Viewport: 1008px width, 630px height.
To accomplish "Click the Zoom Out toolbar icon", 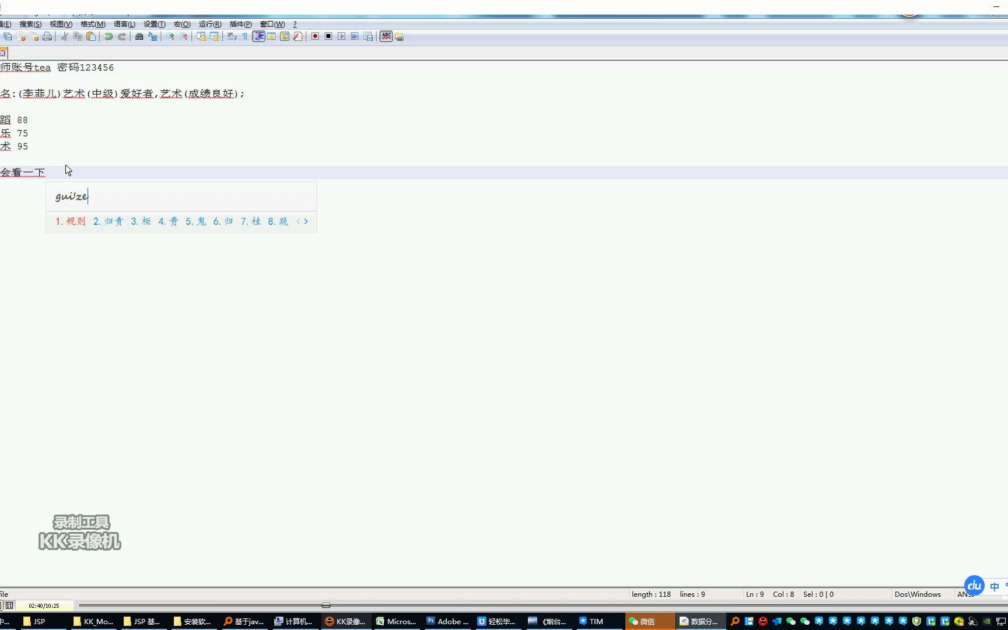I will (183, 37).
